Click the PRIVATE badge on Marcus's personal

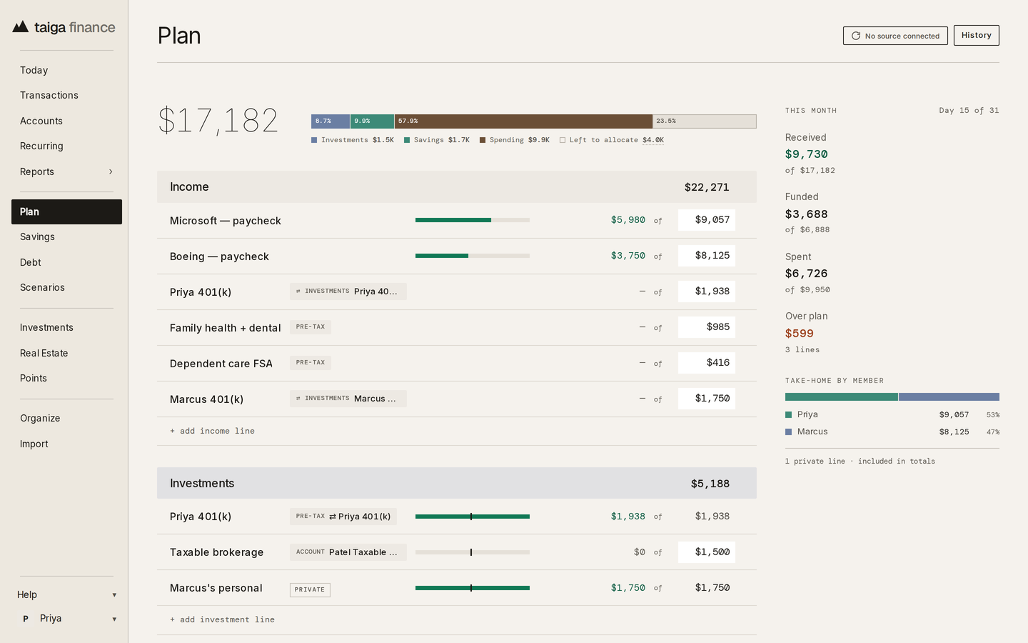pyautogui.click(x=310, y=590)
